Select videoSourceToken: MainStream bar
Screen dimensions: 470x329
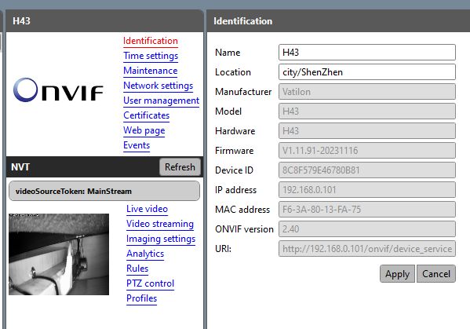coord(104,191)
